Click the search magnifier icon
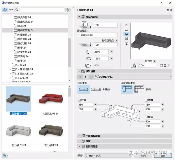 tap(17, 10)
